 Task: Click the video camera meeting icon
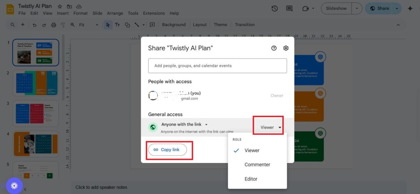305,9
